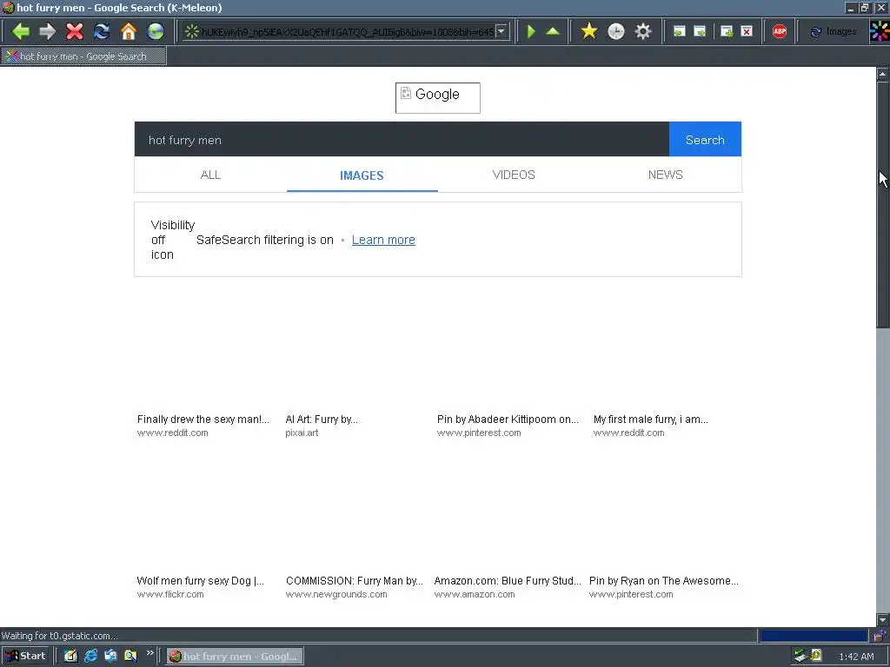The height and width of the screenshot is (667, 890).
Task: Open 'Amazon.com: Blue Furry Stud...' result
Action: point(508,581)
